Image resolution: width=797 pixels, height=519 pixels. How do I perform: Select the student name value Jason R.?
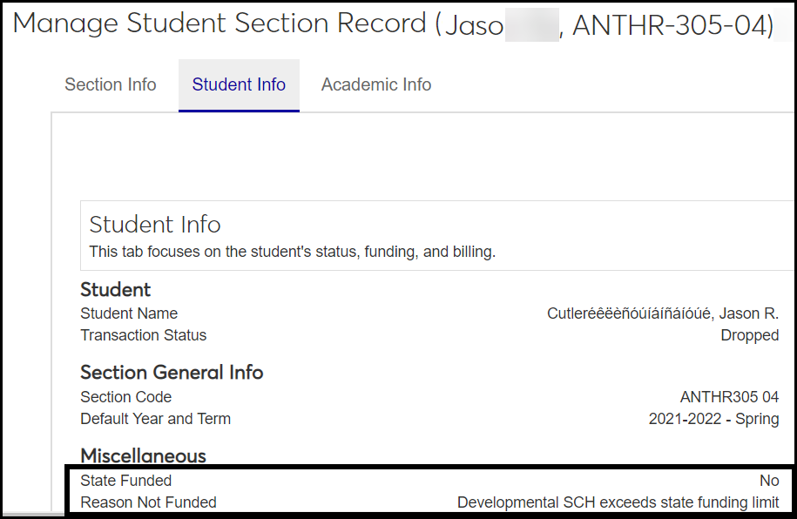pos(662,313)
